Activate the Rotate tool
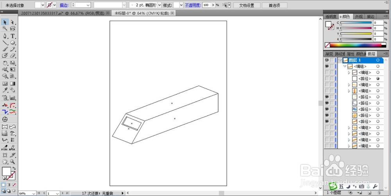The height and width of the screenshot is (196, 391). [5, 63]
